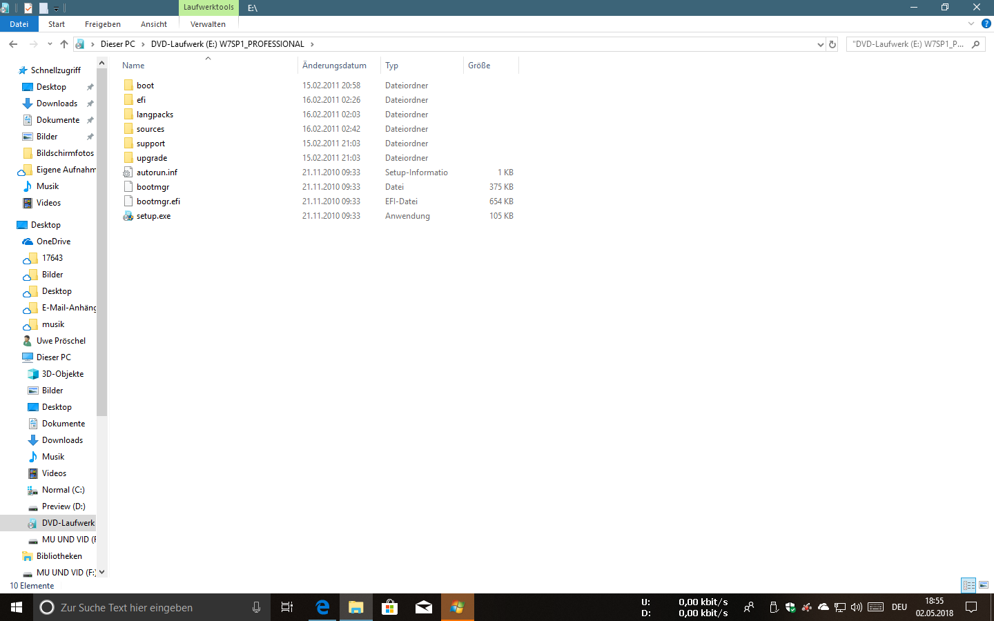Open the Verwalten ribbon tab
Image resolution: width=994 pixels, height=621 pixels.
pos(208,24)
